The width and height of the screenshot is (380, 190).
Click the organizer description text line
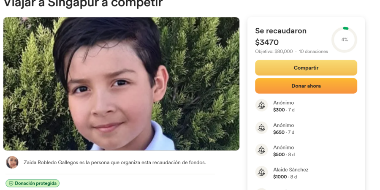point(114,163)
